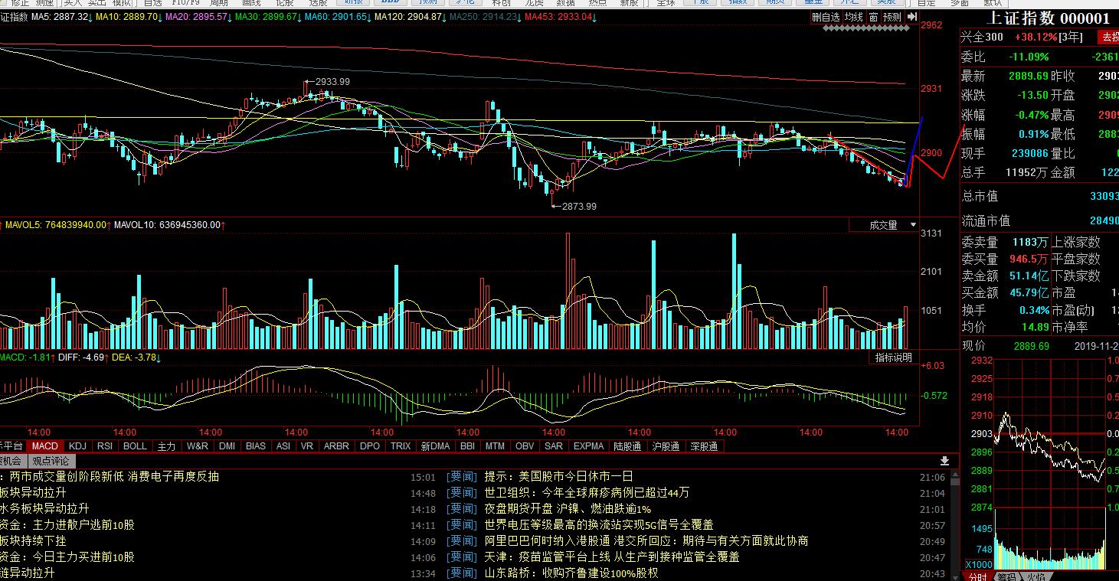Open news '提示：美国股市今日休市一日'
1119x581 pixels.
tap(558, 476)
